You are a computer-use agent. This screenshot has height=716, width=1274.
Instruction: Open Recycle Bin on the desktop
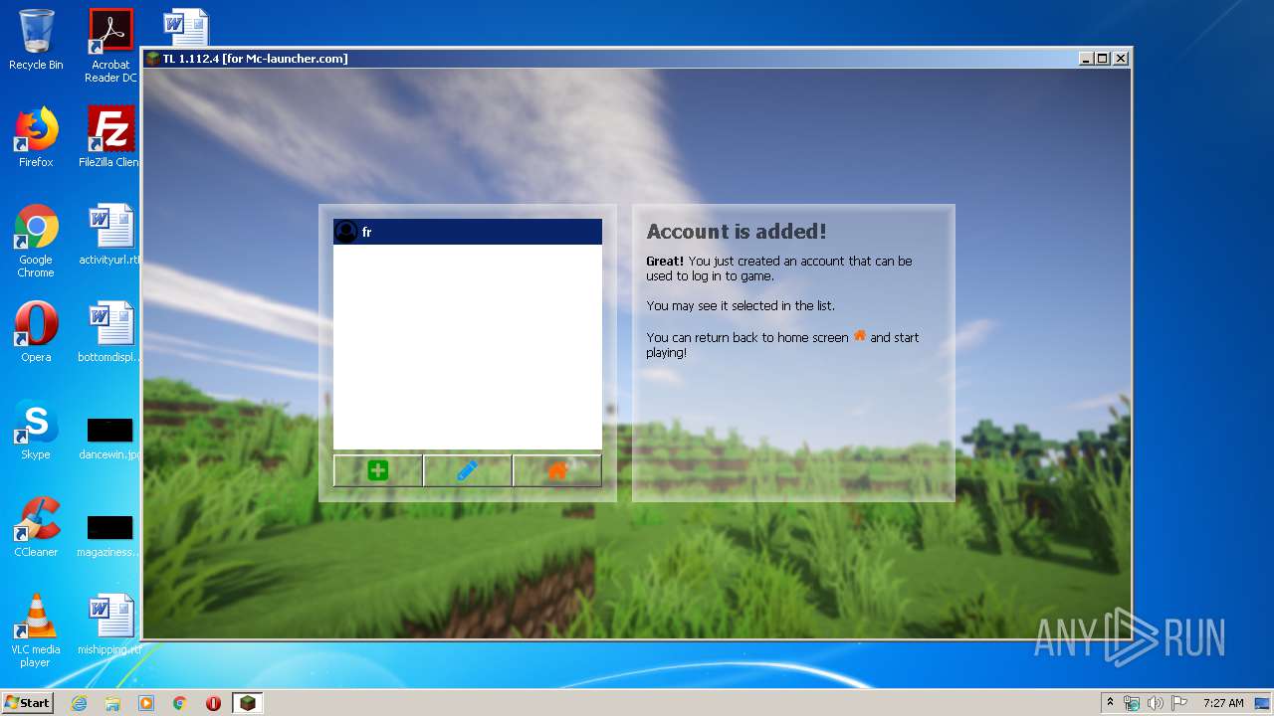(36, 40)
